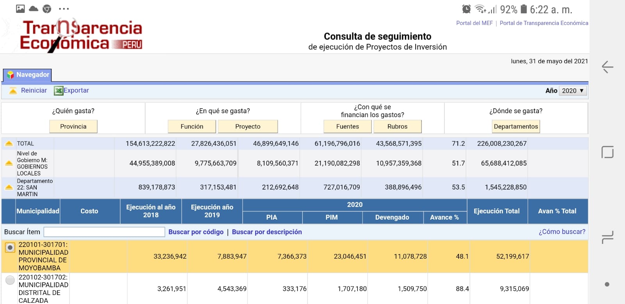The width and height of the screenshot is (625, 304).
Task: Tap the Android recent apps icon
Action: click(607, 237)
